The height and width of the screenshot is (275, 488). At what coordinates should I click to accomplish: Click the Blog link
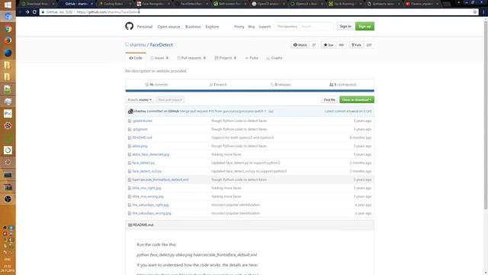[252, 27]
